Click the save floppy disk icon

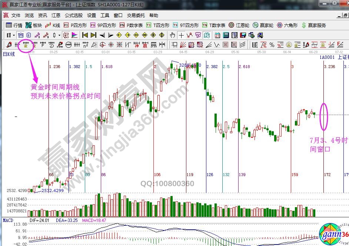(243, 35)
